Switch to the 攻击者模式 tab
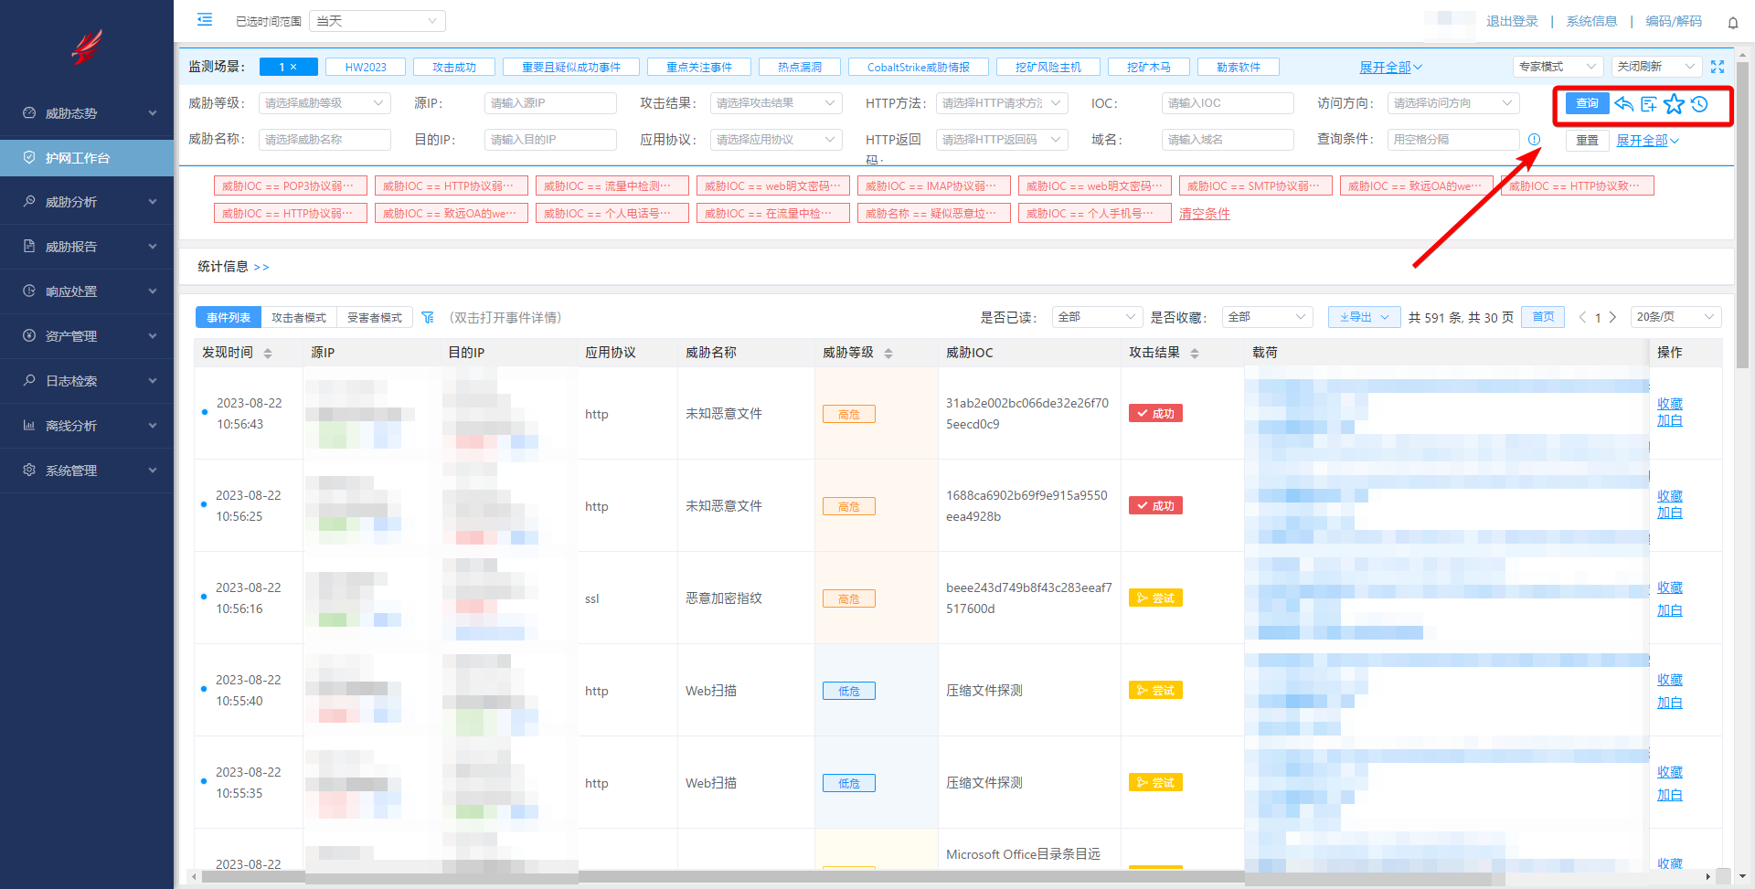 coord(299,317)
